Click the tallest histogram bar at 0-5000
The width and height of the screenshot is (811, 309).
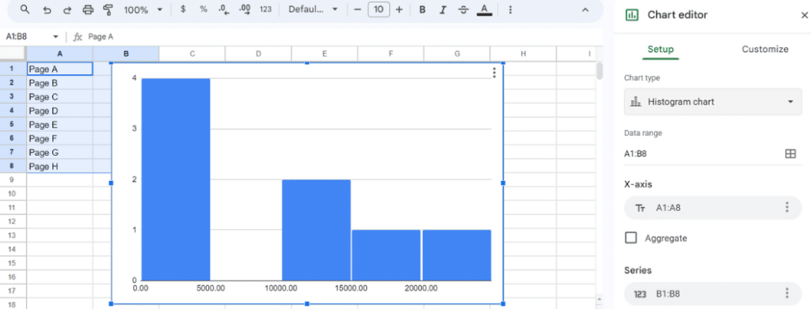pyautogui.click(x=176, y=179)
